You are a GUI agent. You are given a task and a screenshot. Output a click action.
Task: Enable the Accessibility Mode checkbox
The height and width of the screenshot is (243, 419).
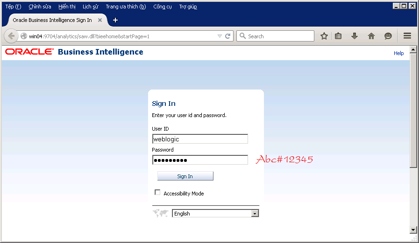click(x=157, y=192)
